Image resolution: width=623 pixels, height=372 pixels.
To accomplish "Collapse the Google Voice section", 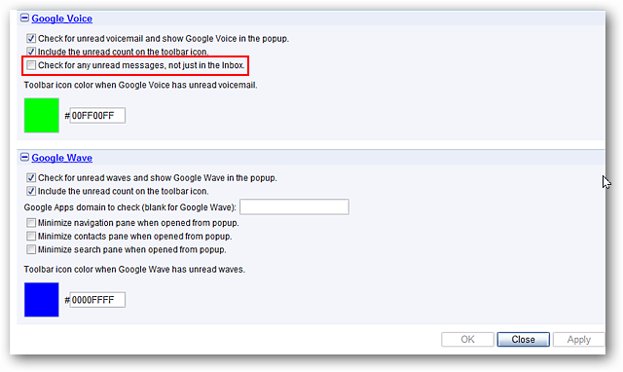I will [x=24, y=18].
